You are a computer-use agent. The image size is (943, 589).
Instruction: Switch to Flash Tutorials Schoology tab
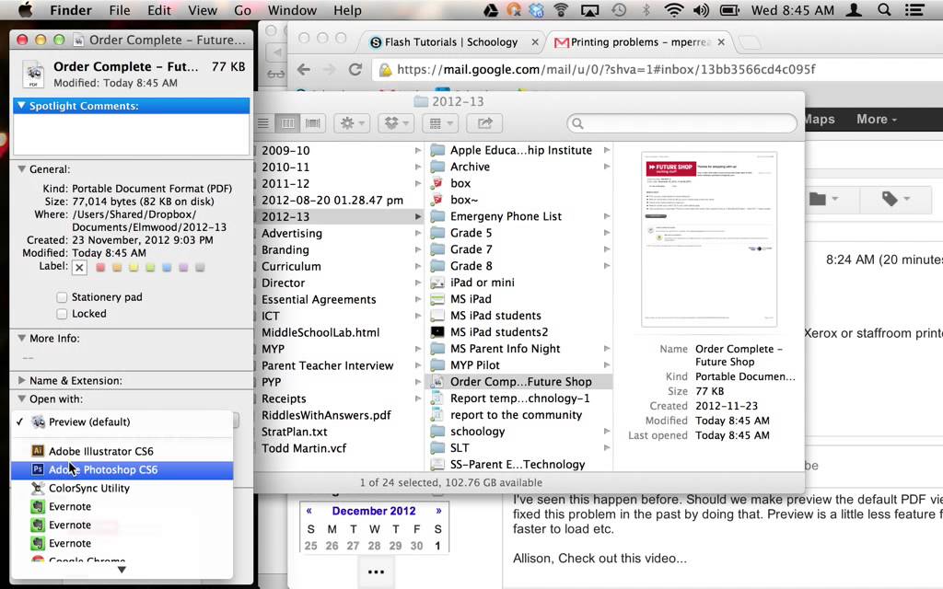tap(451, 42)
